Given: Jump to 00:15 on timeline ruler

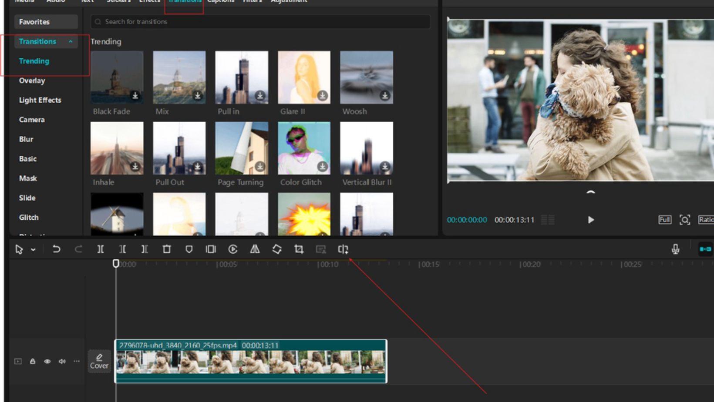Looking at the screenshot, I should pyautogui.click(x=429, y=265).
